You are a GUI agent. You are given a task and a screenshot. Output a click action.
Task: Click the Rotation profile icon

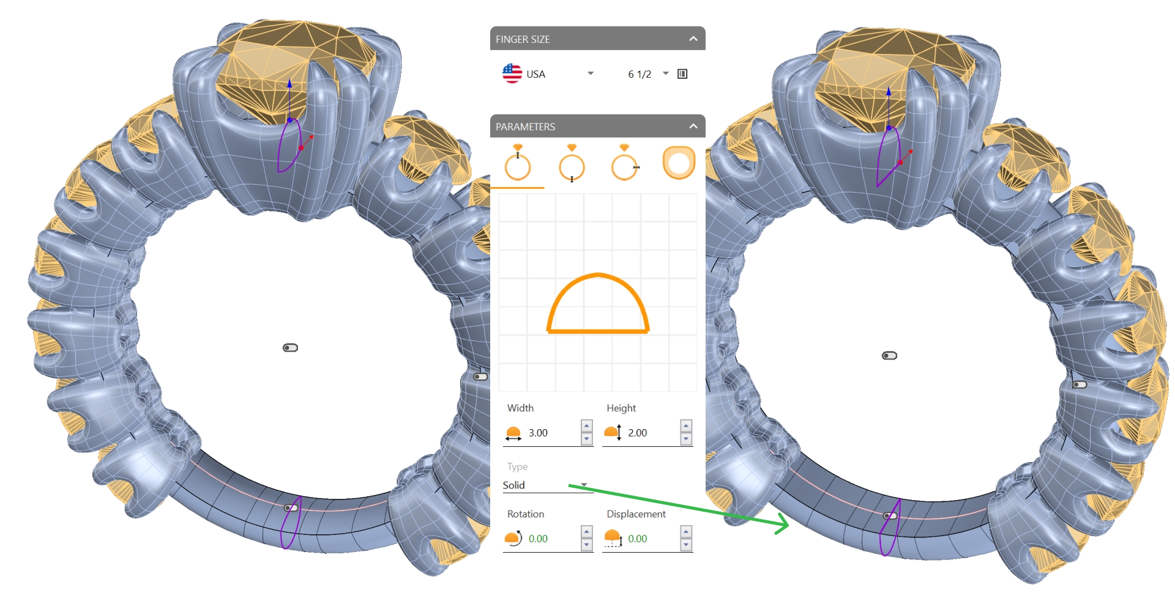click(x=513, y=539)
